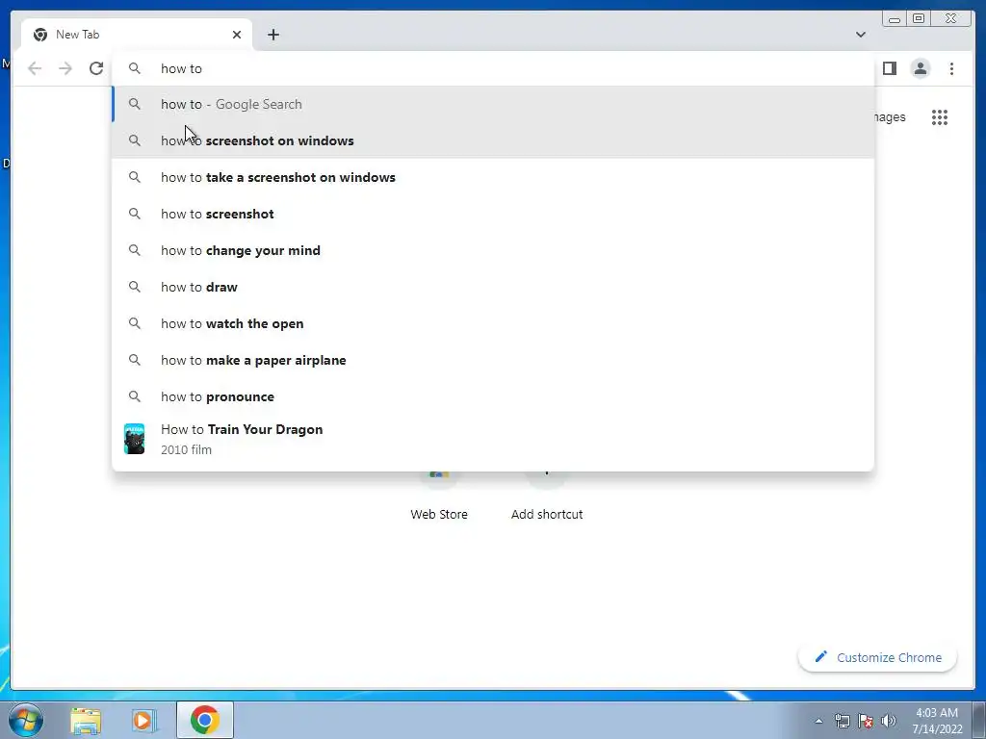Choose 'how to make a paper airplane'

[493, 360]
